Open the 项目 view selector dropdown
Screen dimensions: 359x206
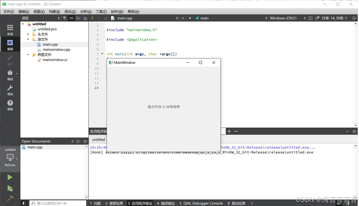pyautogui.click(x=41, y=18)
